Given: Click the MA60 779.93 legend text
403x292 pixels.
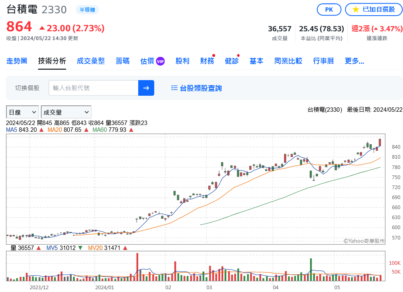Looking at the screenshot, I should 109,130.
